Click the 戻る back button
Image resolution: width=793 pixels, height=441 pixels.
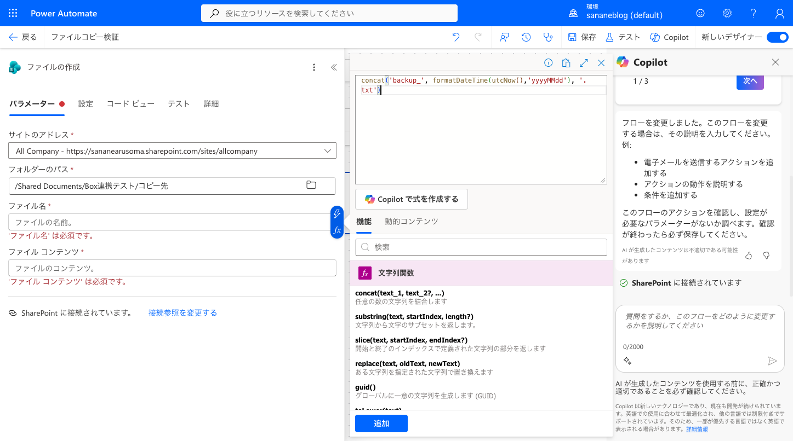pos(23,37)
